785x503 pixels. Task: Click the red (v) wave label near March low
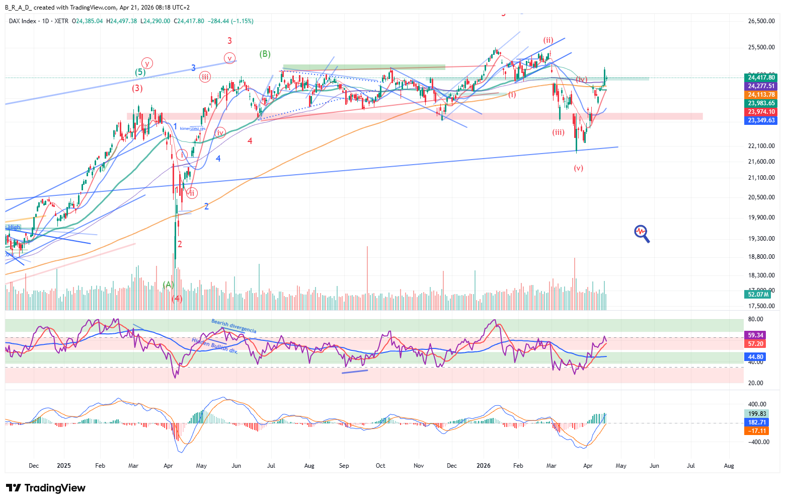pyautogui.click(x=579, y=168)
